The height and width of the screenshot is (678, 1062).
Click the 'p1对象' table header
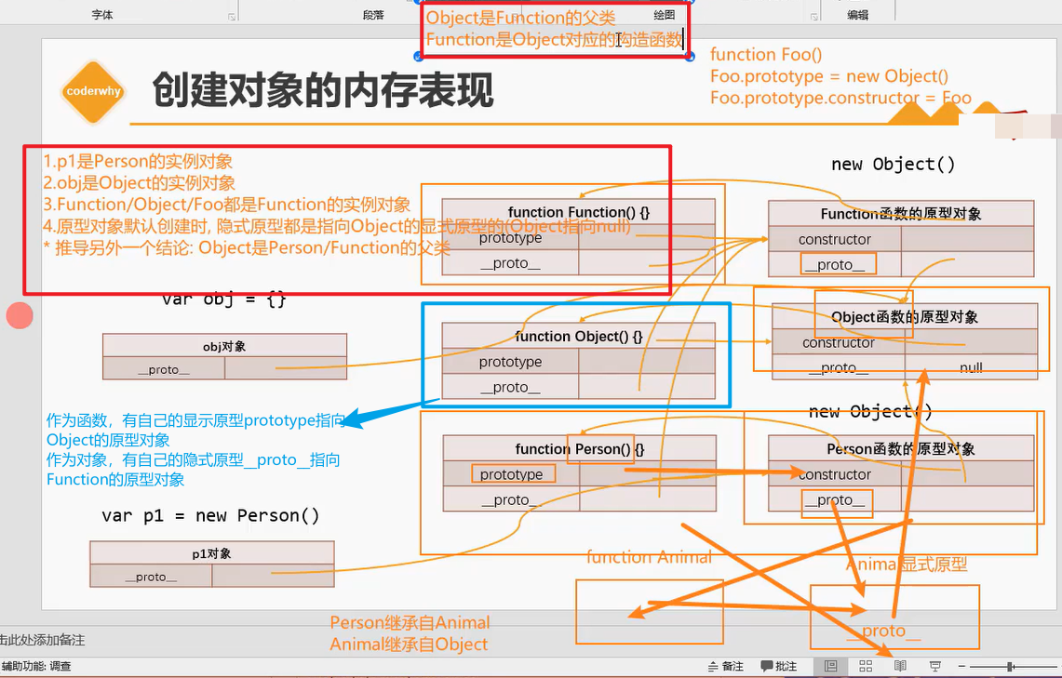pos(211,552)
